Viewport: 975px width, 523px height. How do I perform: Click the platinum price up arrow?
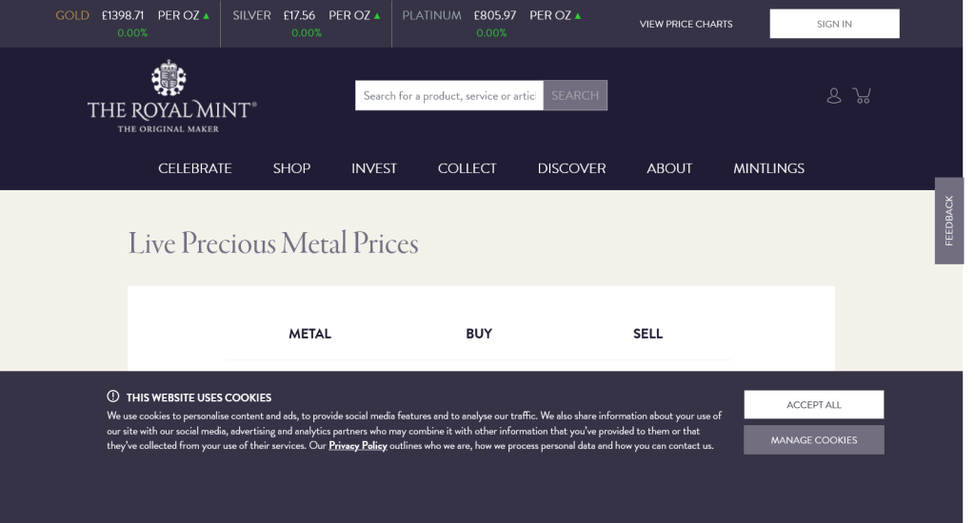[x=578, y=16]
